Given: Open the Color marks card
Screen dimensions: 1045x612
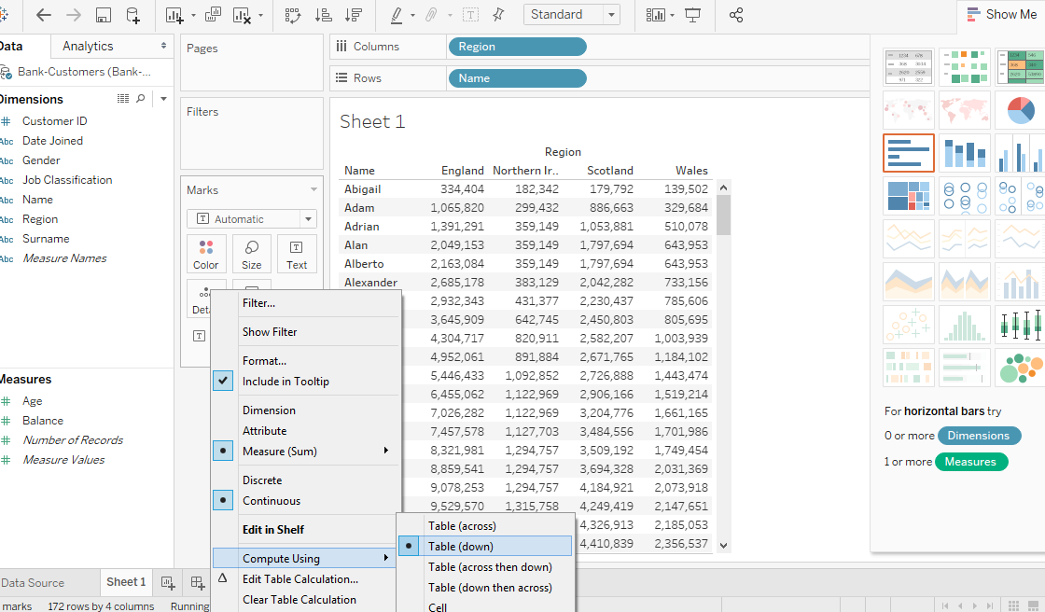Looking at the screenshot, I should pos(206,253).
